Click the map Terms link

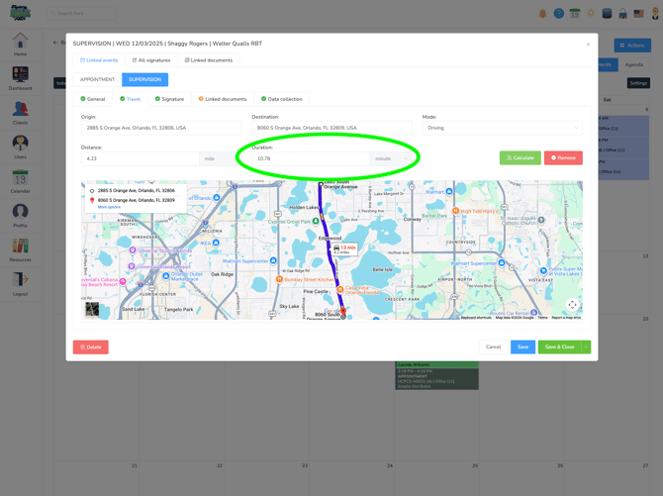click(542, 318)
